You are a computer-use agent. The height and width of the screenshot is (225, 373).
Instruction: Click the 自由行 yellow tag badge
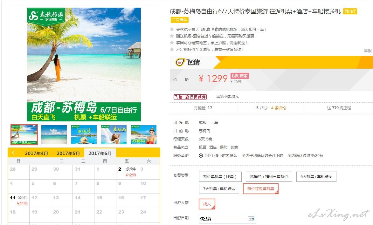point(350,11)
